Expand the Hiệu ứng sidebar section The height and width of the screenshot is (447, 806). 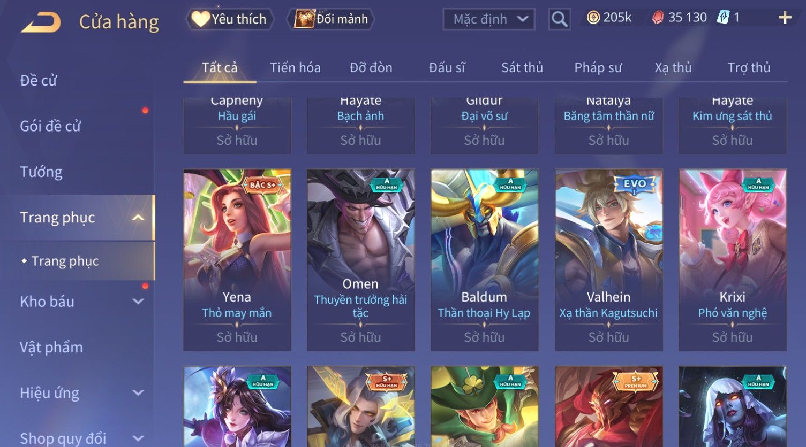tap(138, 393)
